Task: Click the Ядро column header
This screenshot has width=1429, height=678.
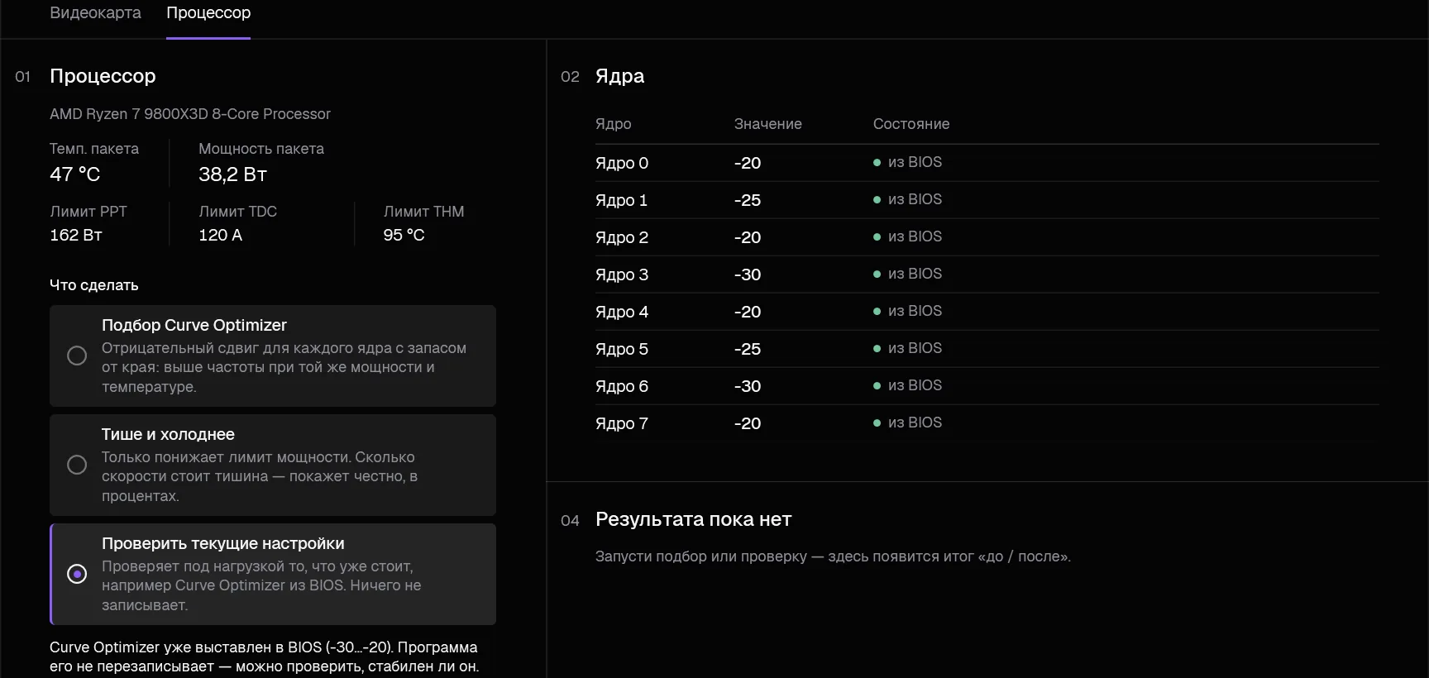Action: click(614, 124)
